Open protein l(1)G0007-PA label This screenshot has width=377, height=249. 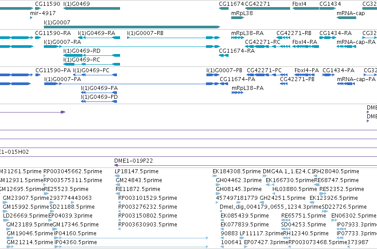(x=63, y=79)
